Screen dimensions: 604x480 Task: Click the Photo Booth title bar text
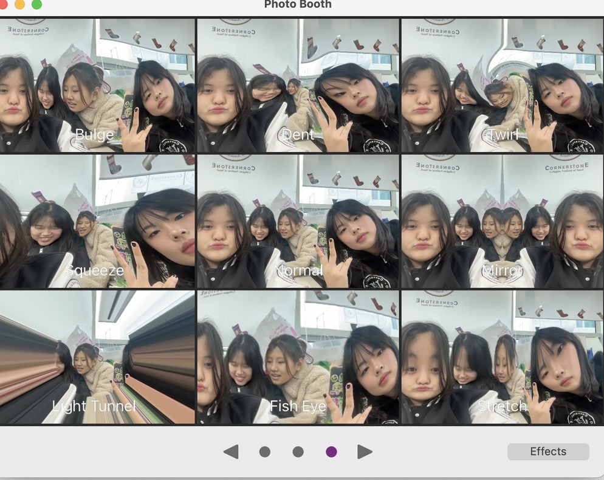(298, 5)
